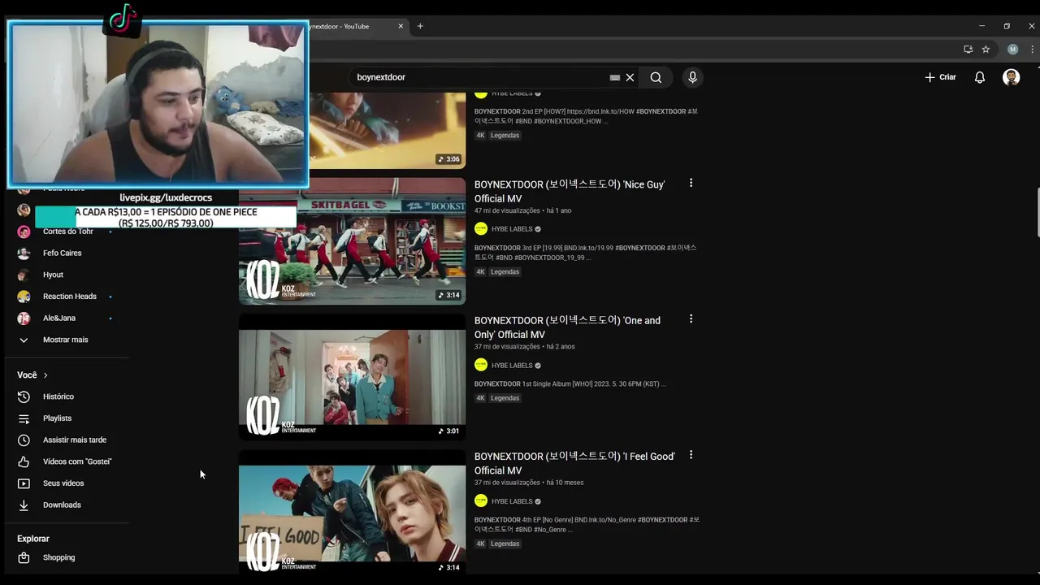1040x585 pixels.
Task: Click the Playlists list icon
Action: tap(24, 418)
